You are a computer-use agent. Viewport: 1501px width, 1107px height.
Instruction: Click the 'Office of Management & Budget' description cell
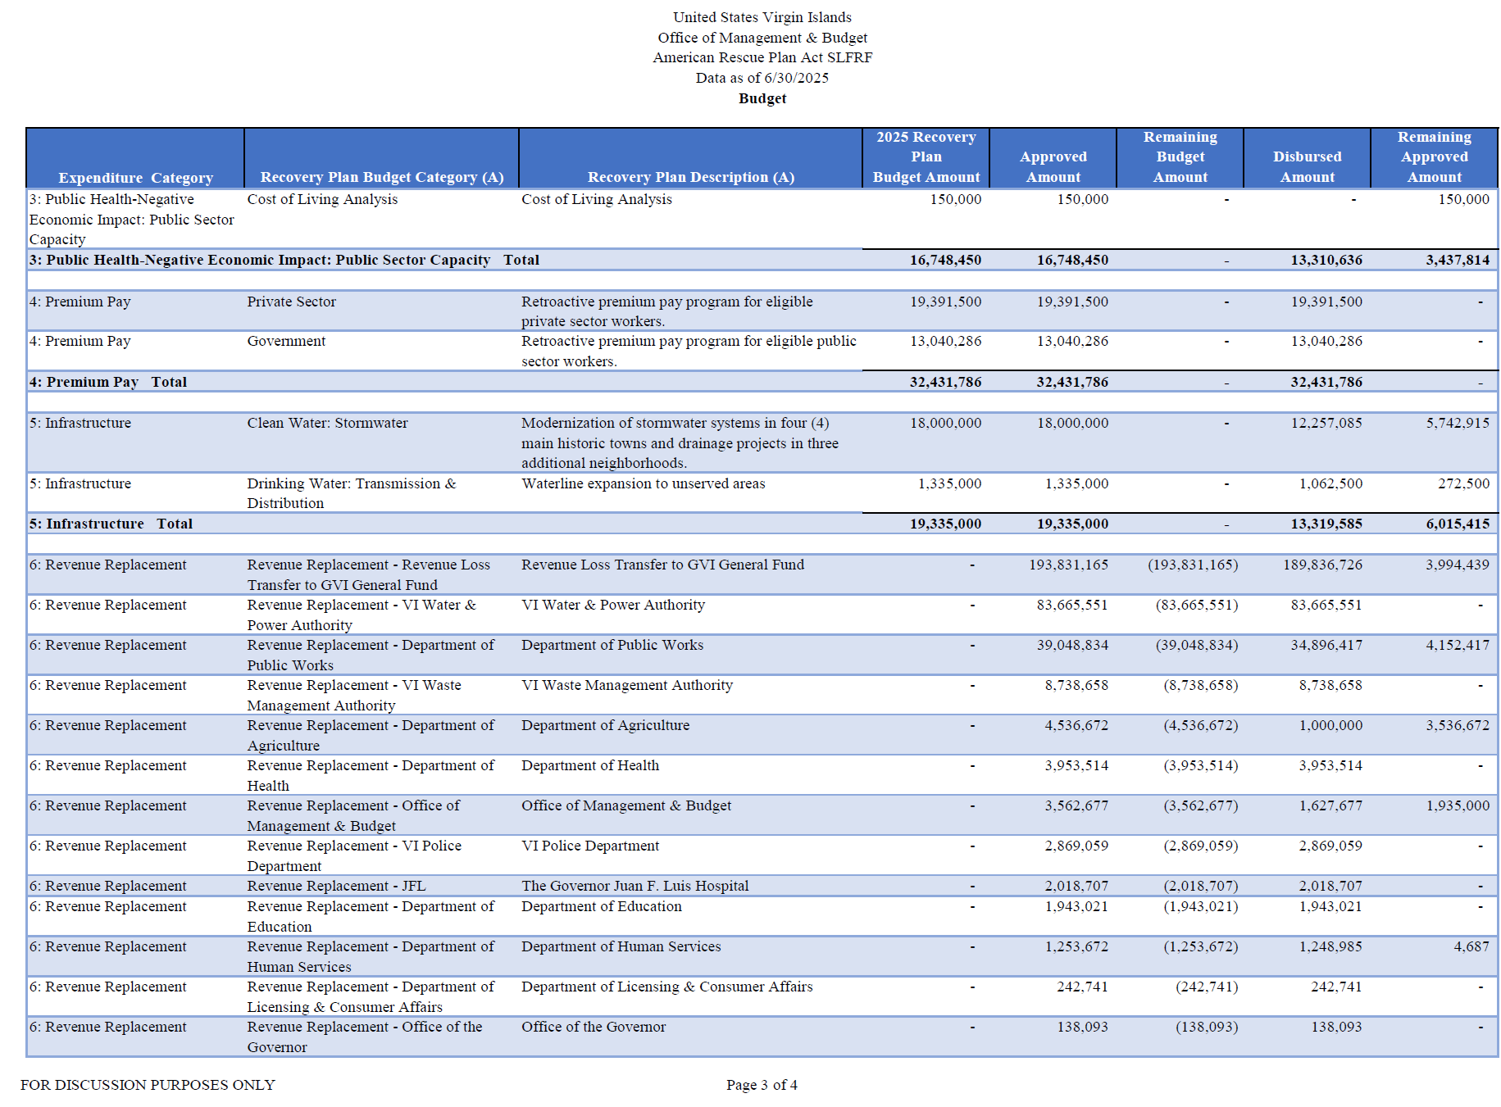pos(626,805)
